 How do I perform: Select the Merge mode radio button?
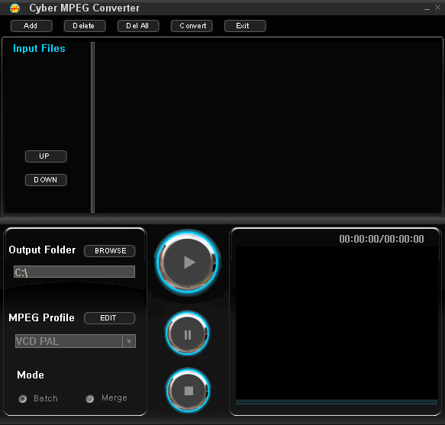tap(89, 399)
